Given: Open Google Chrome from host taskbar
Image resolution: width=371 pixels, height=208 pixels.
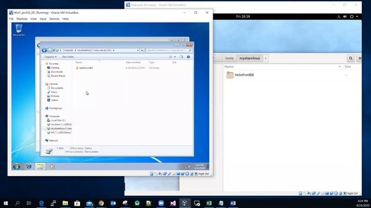Looking at the screenshot, I should click(x=101, y=203).
